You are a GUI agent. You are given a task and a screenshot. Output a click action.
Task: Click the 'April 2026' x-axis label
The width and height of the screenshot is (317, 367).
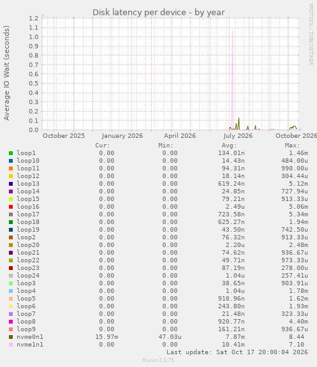pyautogui.click(x=180, y=136)
